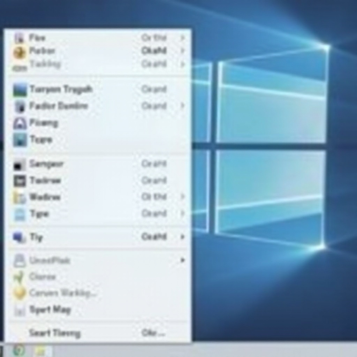Expand the Wadirae submenu arrow
The height and width of the screenshot is (357, 357).
pos(182,197)
